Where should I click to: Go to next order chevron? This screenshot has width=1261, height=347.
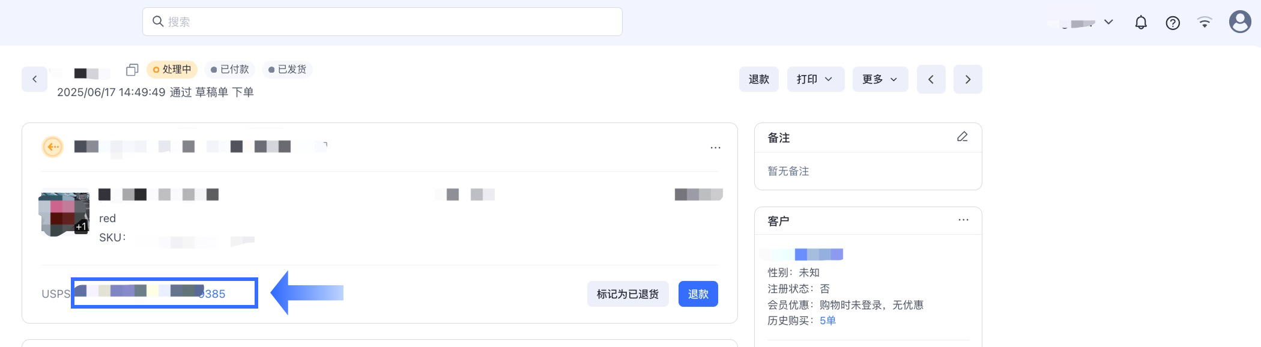968,79
